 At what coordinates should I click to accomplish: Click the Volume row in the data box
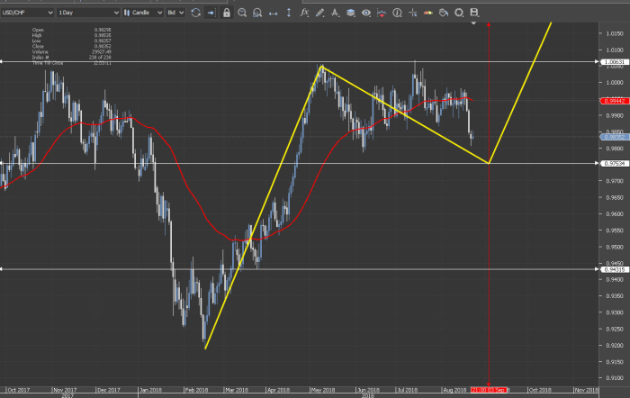[x=71, y=52]
